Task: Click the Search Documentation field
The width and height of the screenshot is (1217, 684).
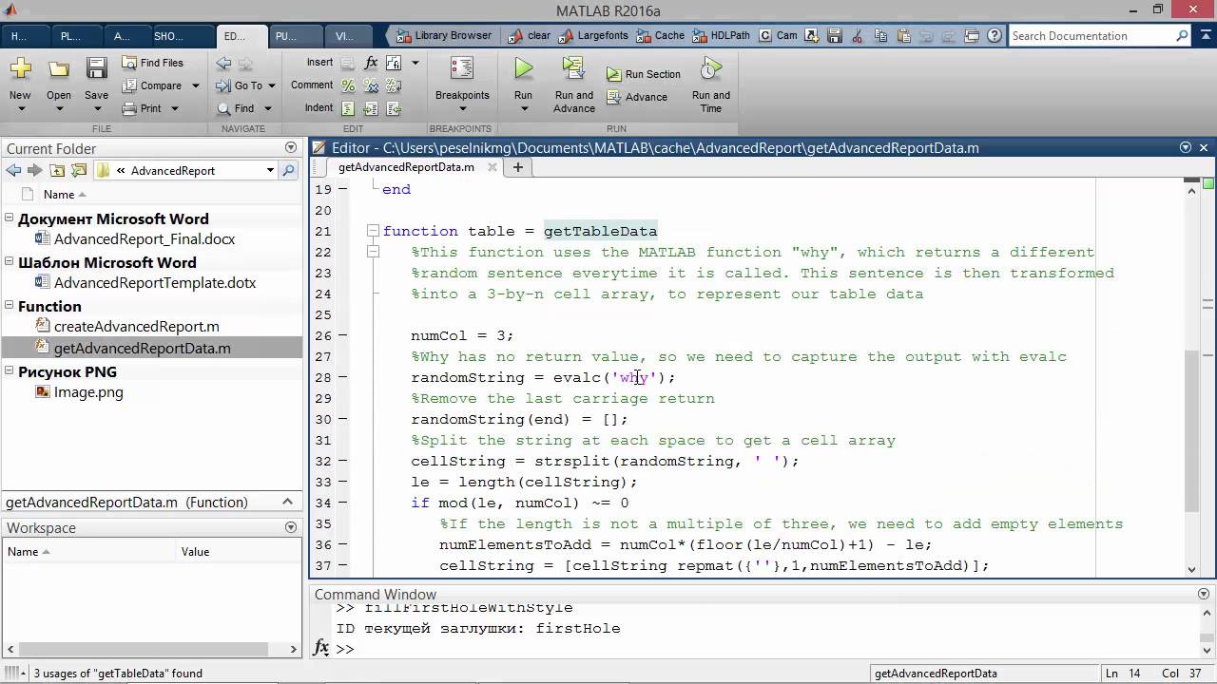Action: pos(1092,36)
